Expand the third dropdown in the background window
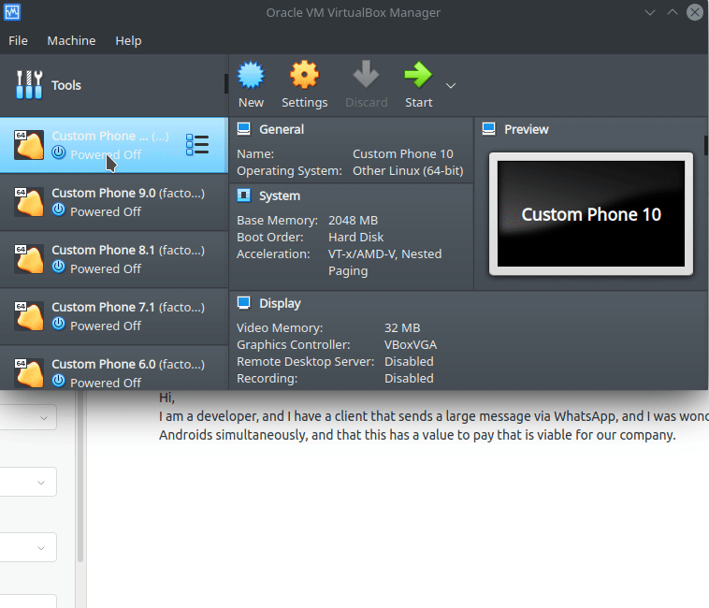This screenshot has height=608, width=709. pyautogui.click(x=41, y=548)
